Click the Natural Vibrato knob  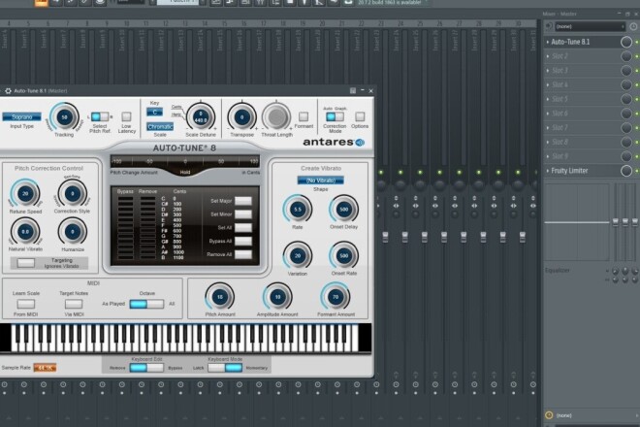(25, 232)
